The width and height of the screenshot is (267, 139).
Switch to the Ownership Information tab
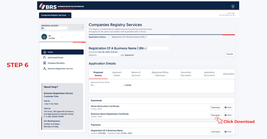186,74
